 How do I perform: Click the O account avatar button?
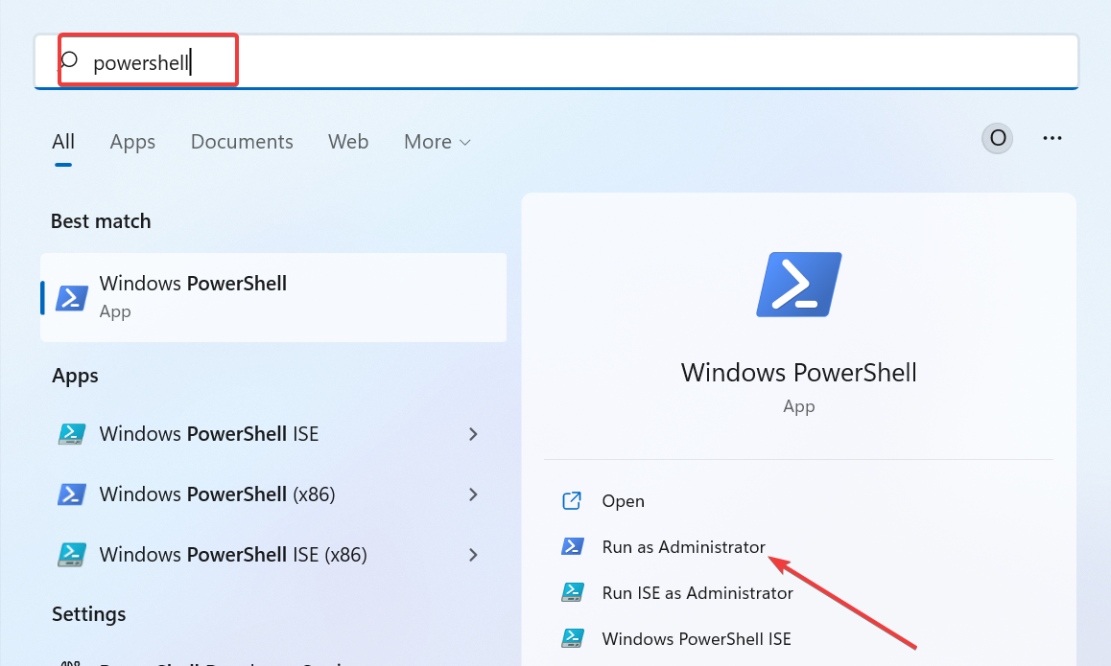coord(997,138)
